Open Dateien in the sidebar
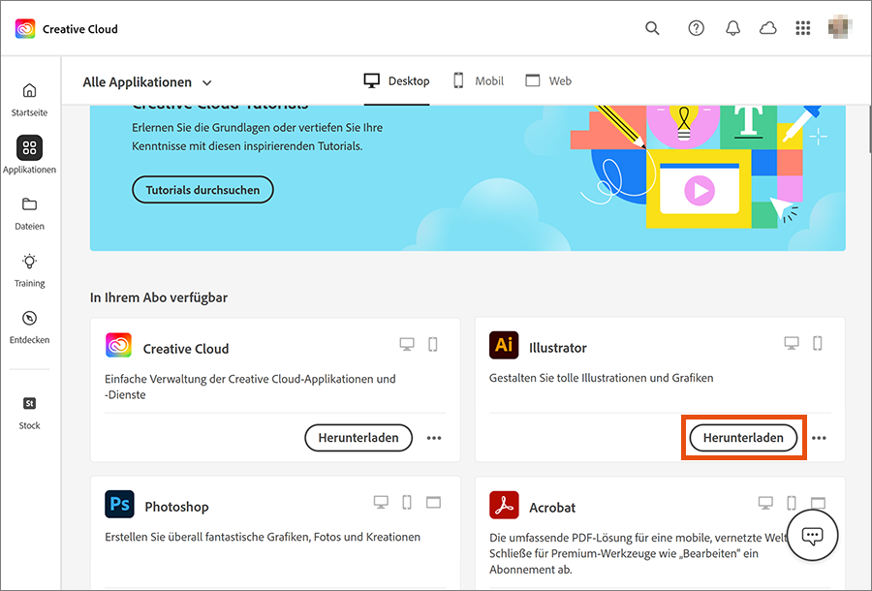This screenshot has height=591, width=872. [x=29, y=212]
